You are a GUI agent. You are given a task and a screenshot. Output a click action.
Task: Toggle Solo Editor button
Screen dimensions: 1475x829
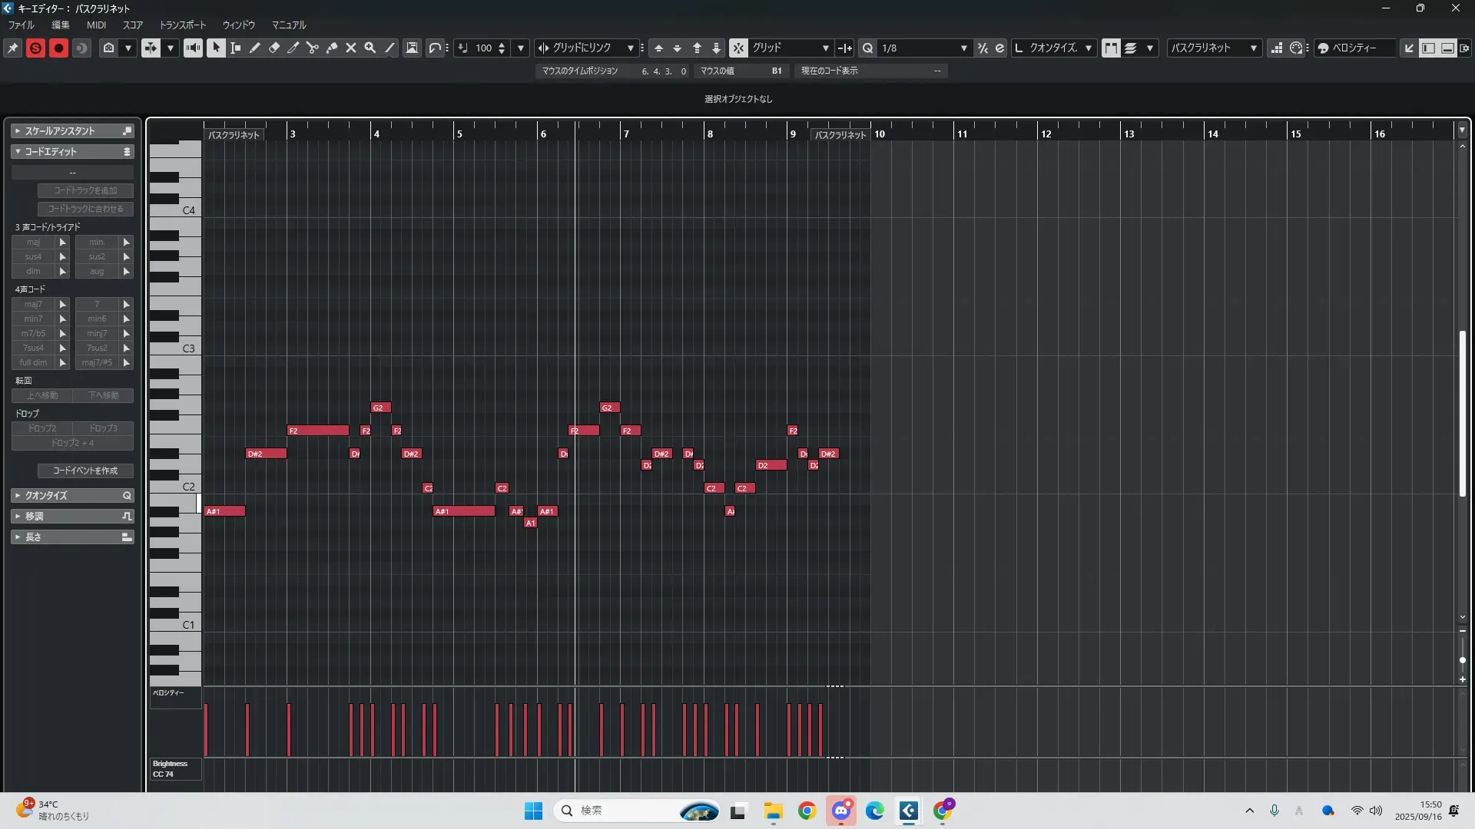pos(35,48)
